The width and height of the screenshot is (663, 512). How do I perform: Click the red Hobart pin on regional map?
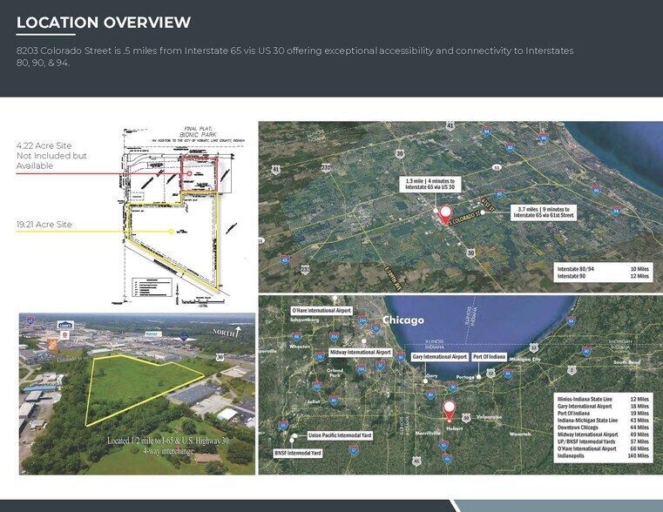(x=450, y=408)
